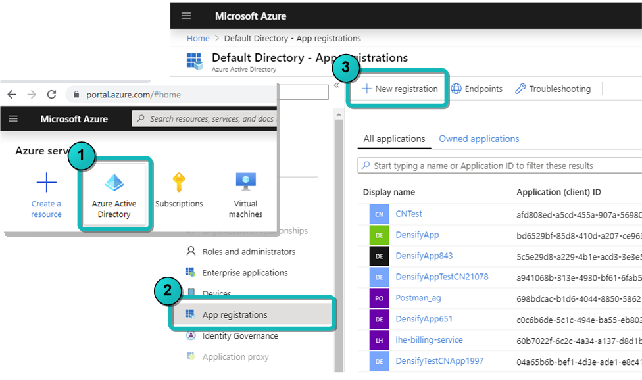Click the DE avatar for DensifyTestCNApp1997
The height and width of the screenshot is (380, 642).
(x=379, y=361)
